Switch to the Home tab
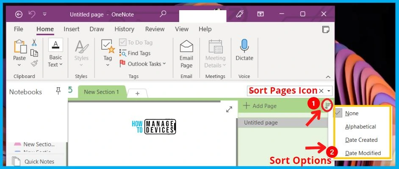The width and height of the screenshot is (399, 169). pos(45,29)
